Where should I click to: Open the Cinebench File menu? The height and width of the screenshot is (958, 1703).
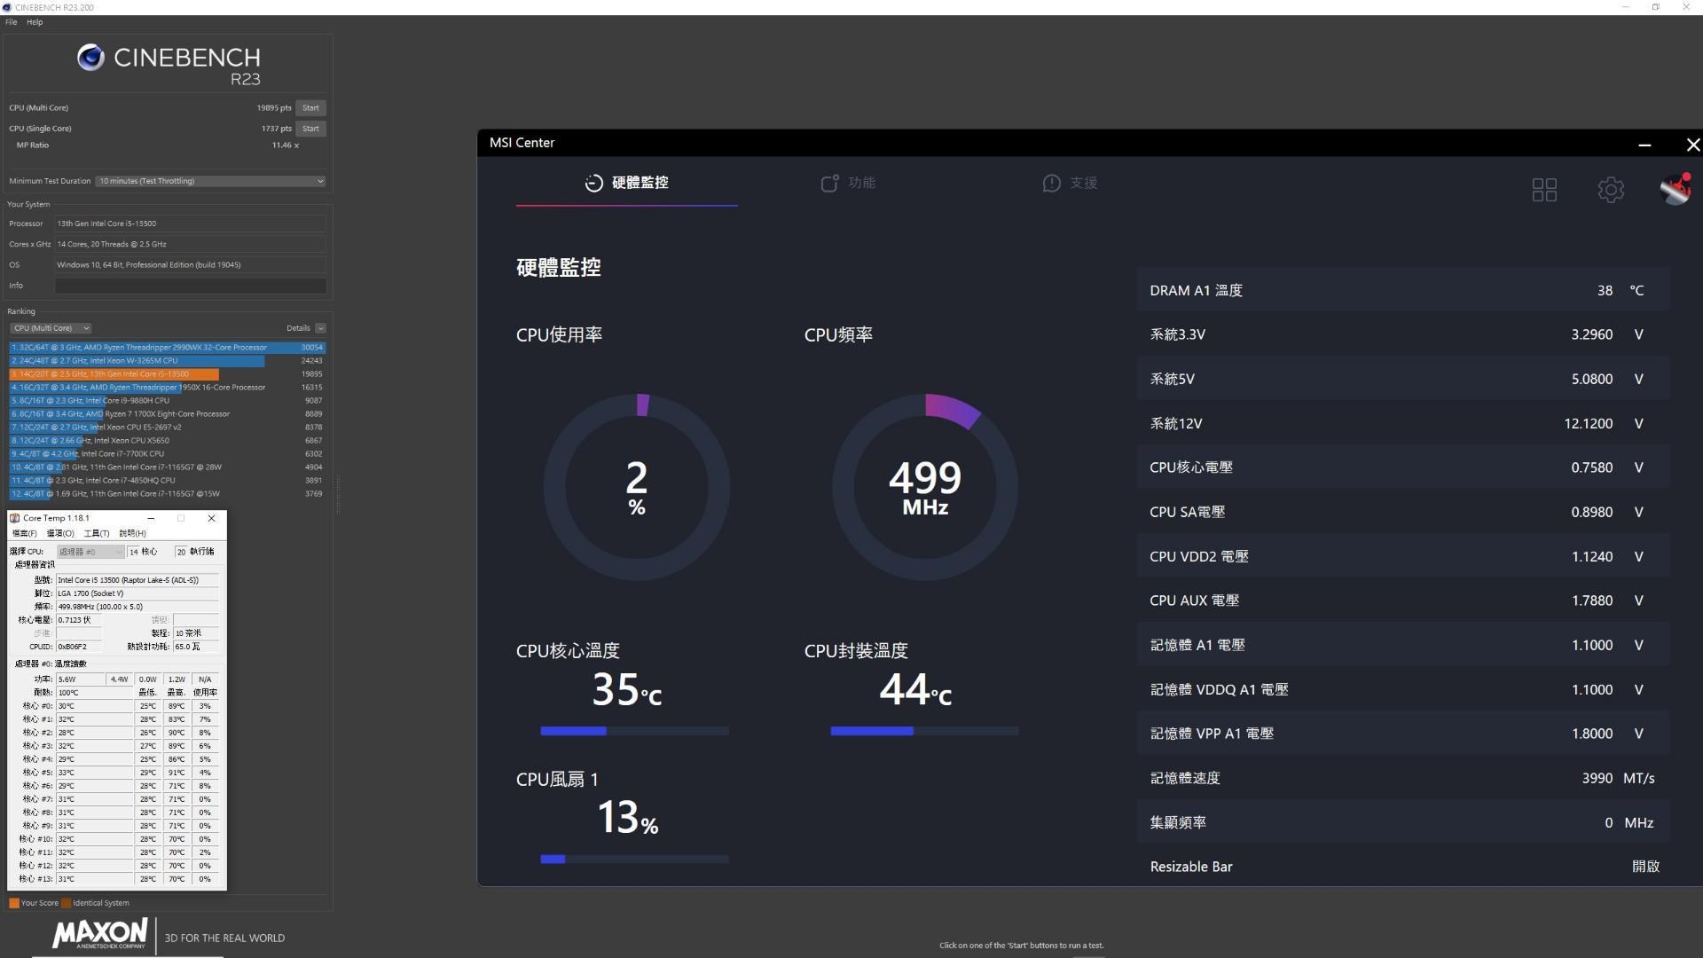pos(12,22)
